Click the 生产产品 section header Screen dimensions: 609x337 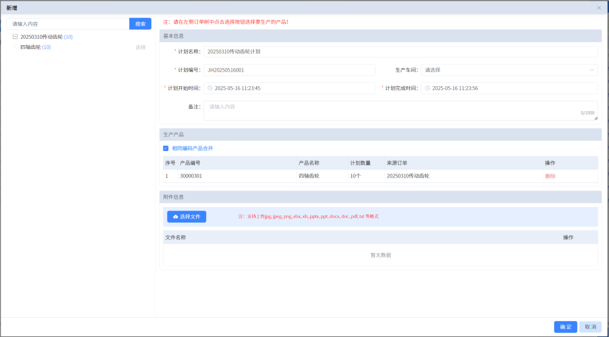380,135
